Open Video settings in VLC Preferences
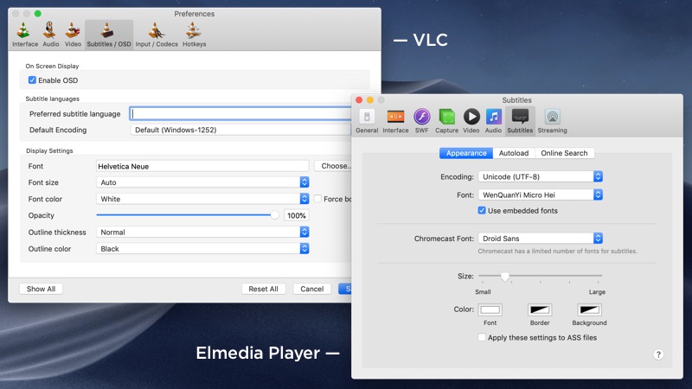Screen dimensions: 692x389 [x=73, y=35]
